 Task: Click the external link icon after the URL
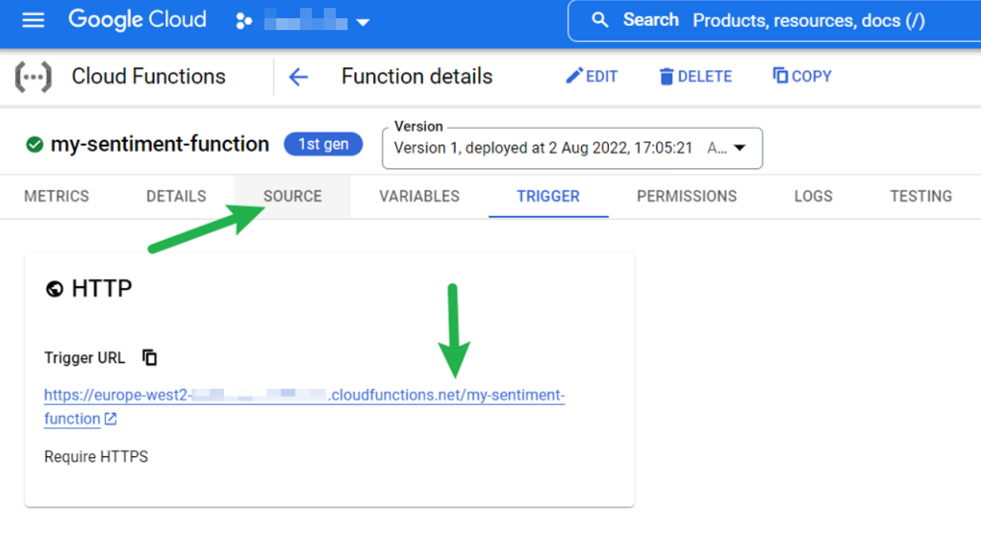click(111, 419)
